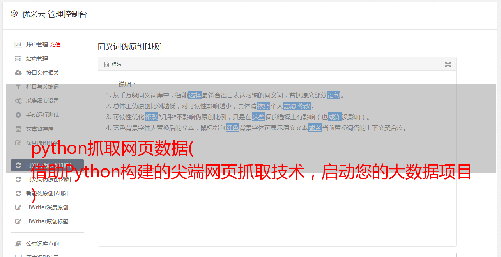The image size is (501, 257).
Task: Click highlighted word 红色 in line four
Action: click(232, 128)
